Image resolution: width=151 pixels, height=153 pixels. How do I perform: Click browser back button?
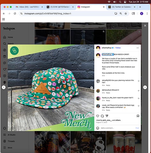pos(4,14)
